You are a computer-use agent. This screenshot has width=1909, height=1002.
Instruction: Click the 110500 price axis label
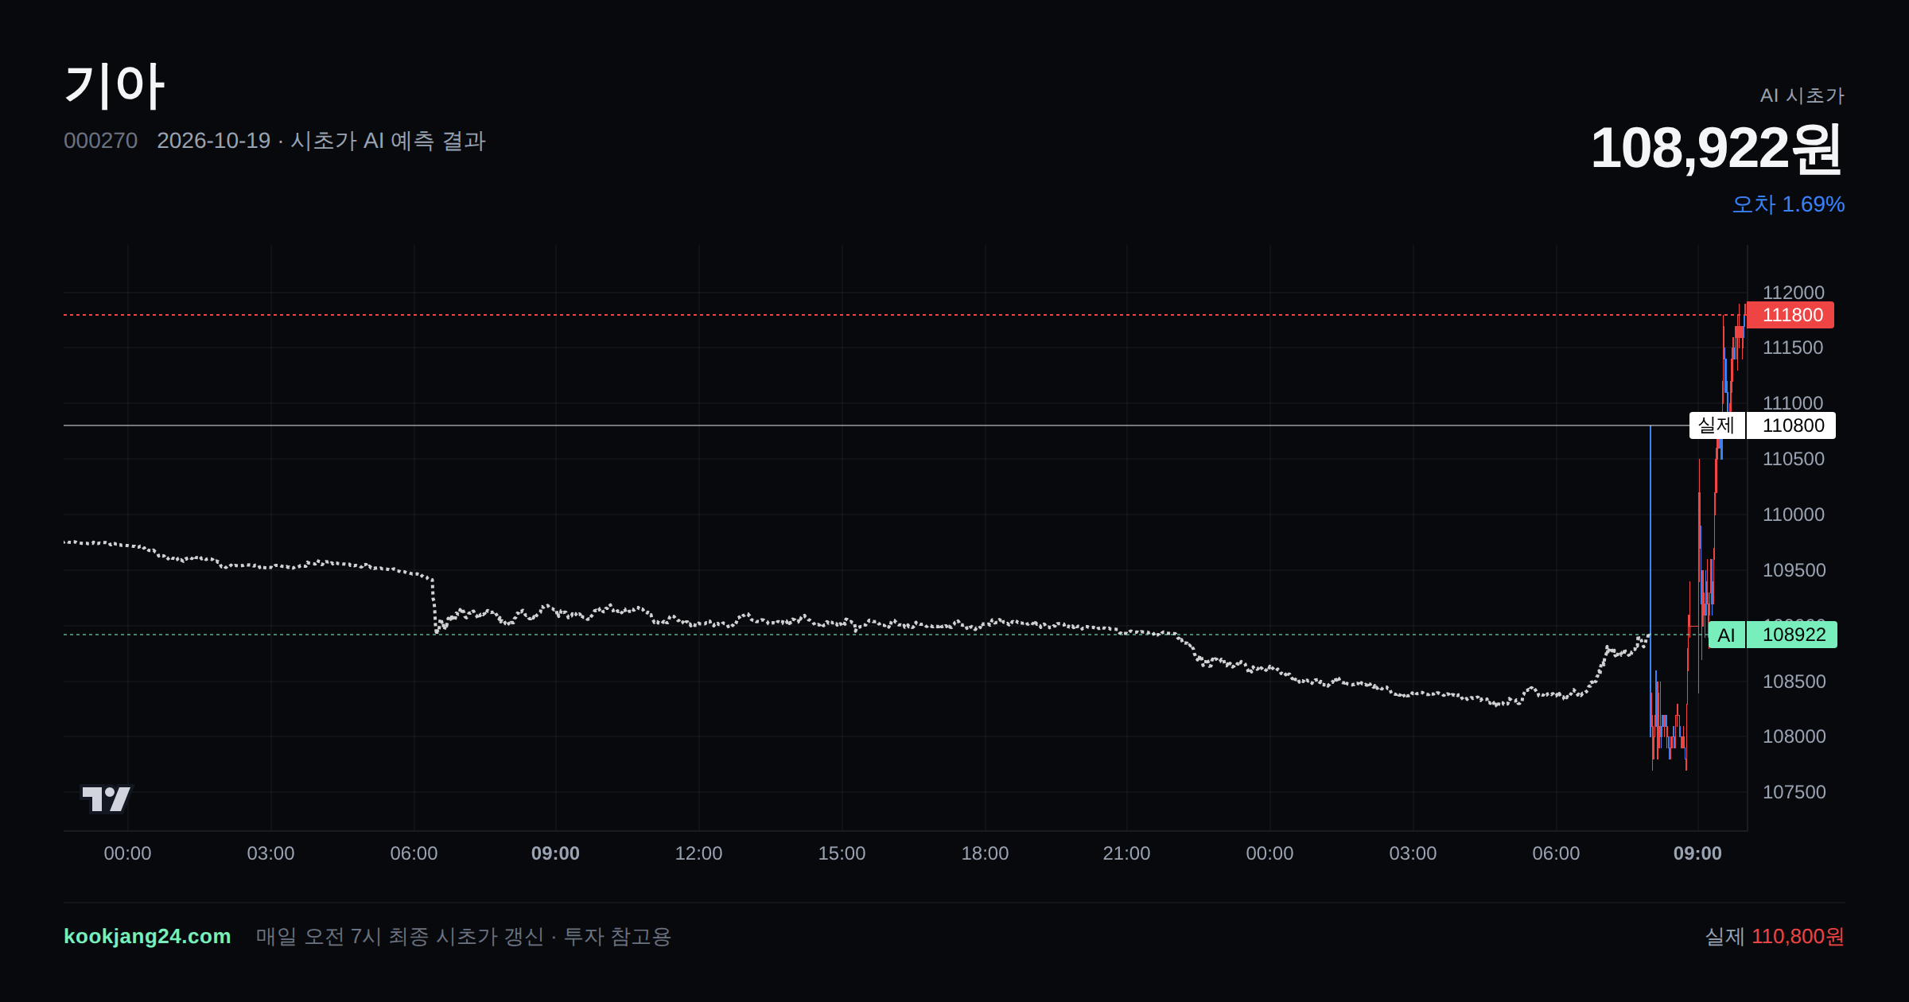1794,459
